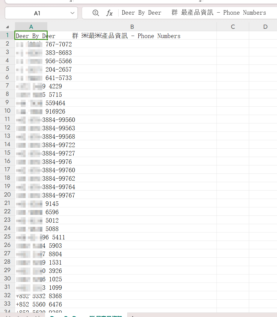Click the cell ending in 96 5411
Screen dimensions: 277x317
click(31, 237)
